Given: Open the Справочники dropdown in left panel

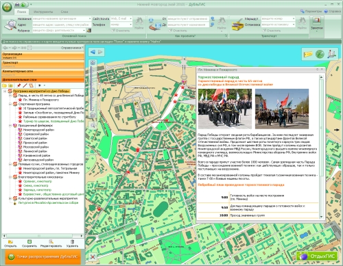Looking at the screenshot, I should (72, 48).
